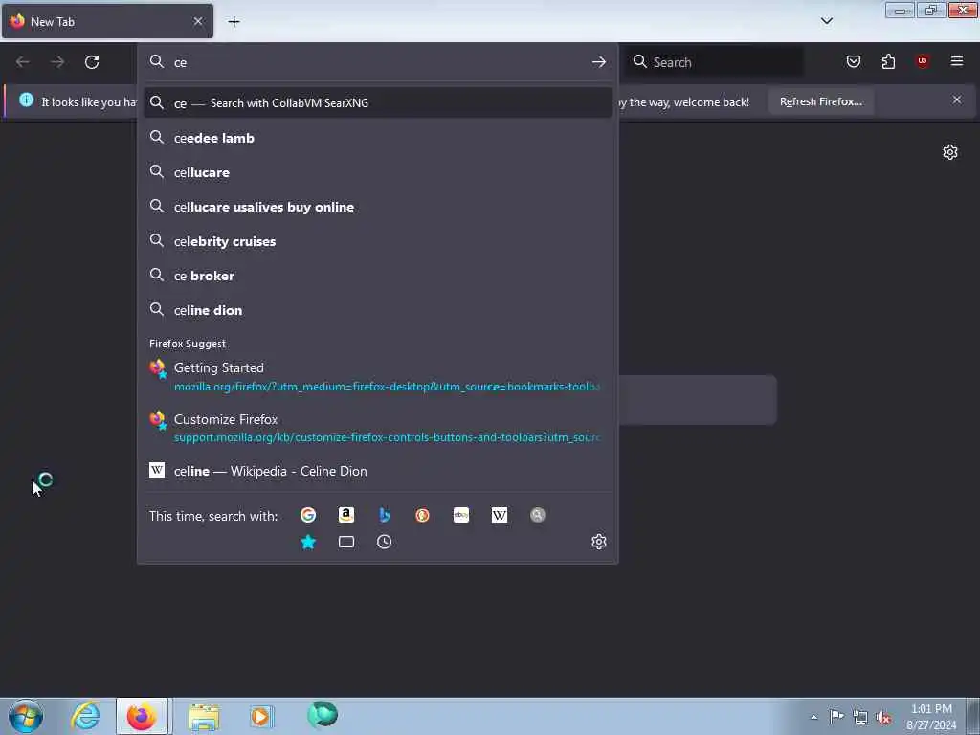
Task: Click the Refresh Firefox button
Action: pos(821,101)
